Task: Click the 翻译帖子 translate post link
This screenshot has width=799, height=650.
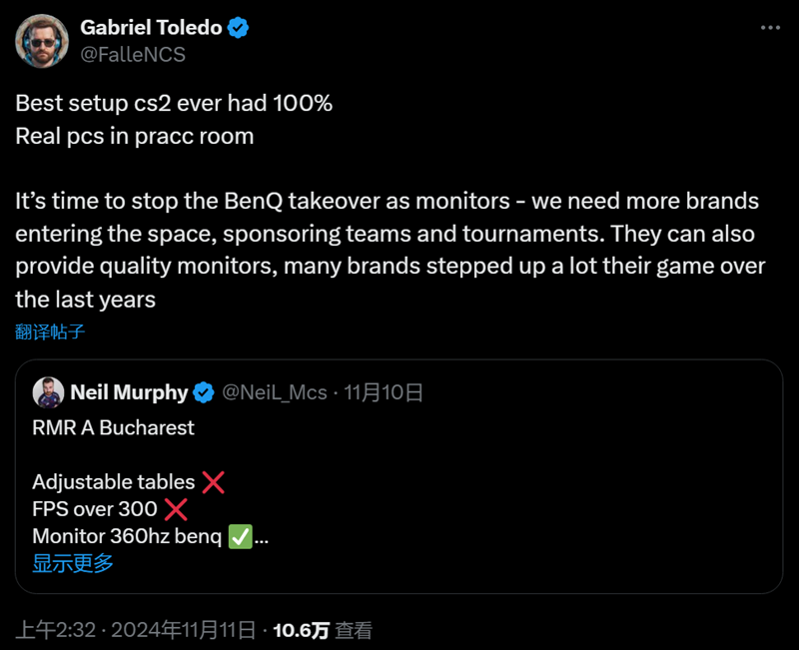Action: tap(50, 331)
